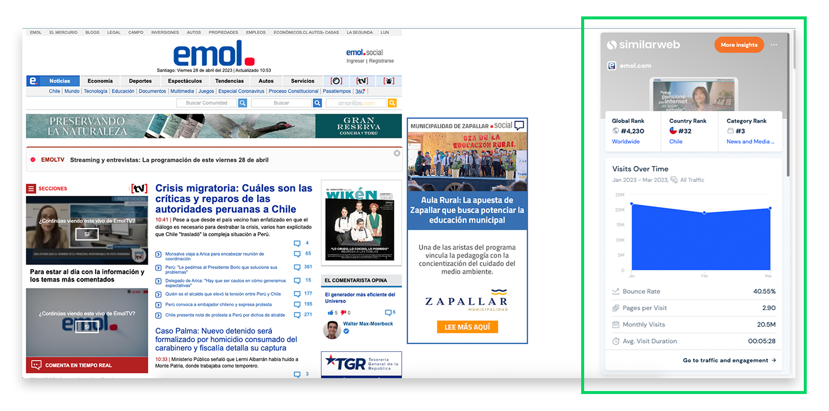Click the thumbs-up icon on the commentator opinion
Viewport: 829px width, 411px height.
[330, 313]
